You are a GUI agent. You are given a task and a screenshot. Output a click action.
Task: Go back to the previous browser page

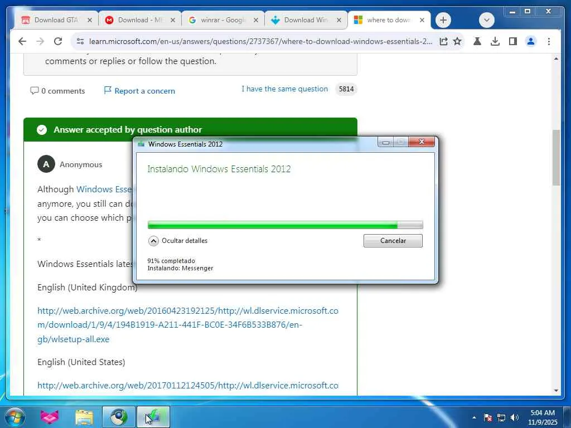click(x=22, y=41)
